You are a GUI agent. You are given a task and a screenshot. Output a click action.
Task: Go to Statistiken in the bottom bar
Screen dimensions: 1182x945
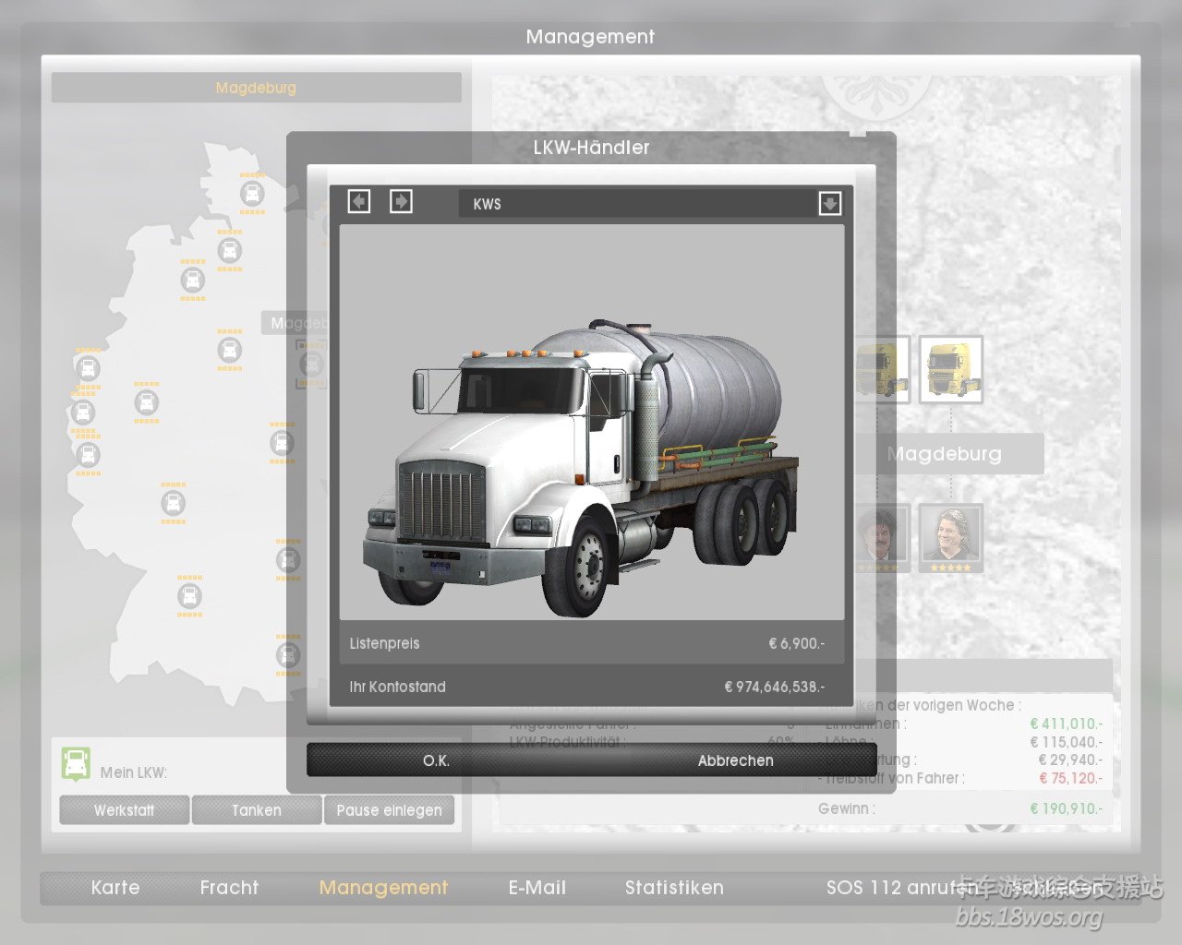(x=674, y=888)
